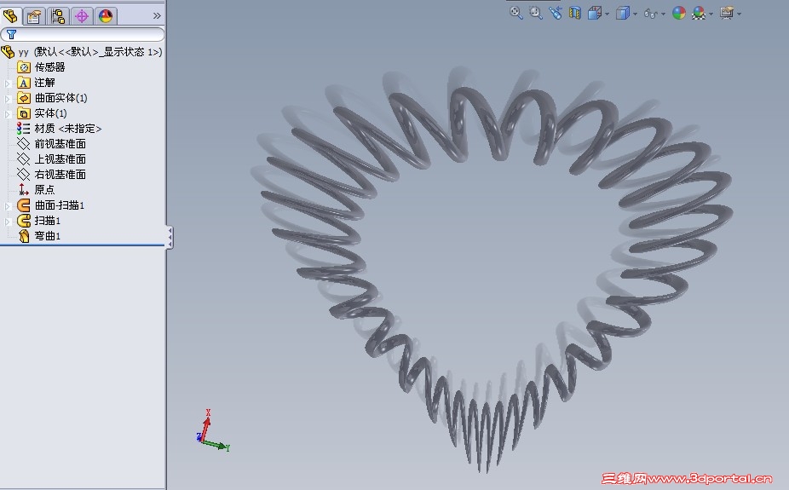This screenshot has width=789, height=490.
Task: Open the Hide/Show Items dropdown arrow
Action: (663, 14)
